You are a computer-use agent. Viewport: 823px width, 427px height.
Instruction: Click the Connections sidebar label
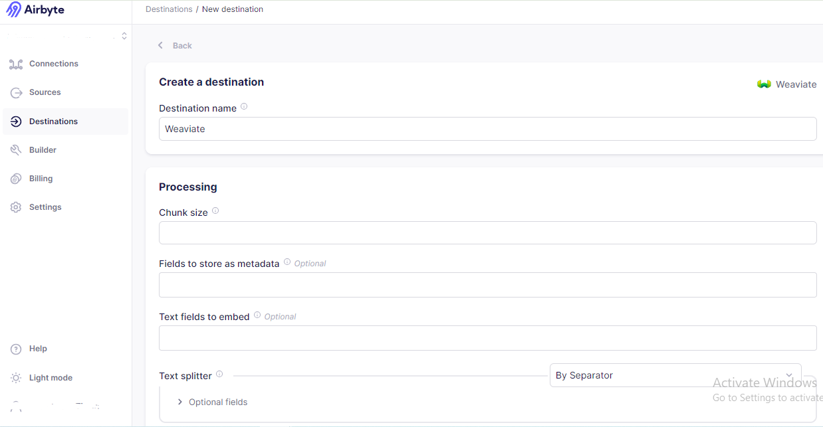(x=54, y=64)
